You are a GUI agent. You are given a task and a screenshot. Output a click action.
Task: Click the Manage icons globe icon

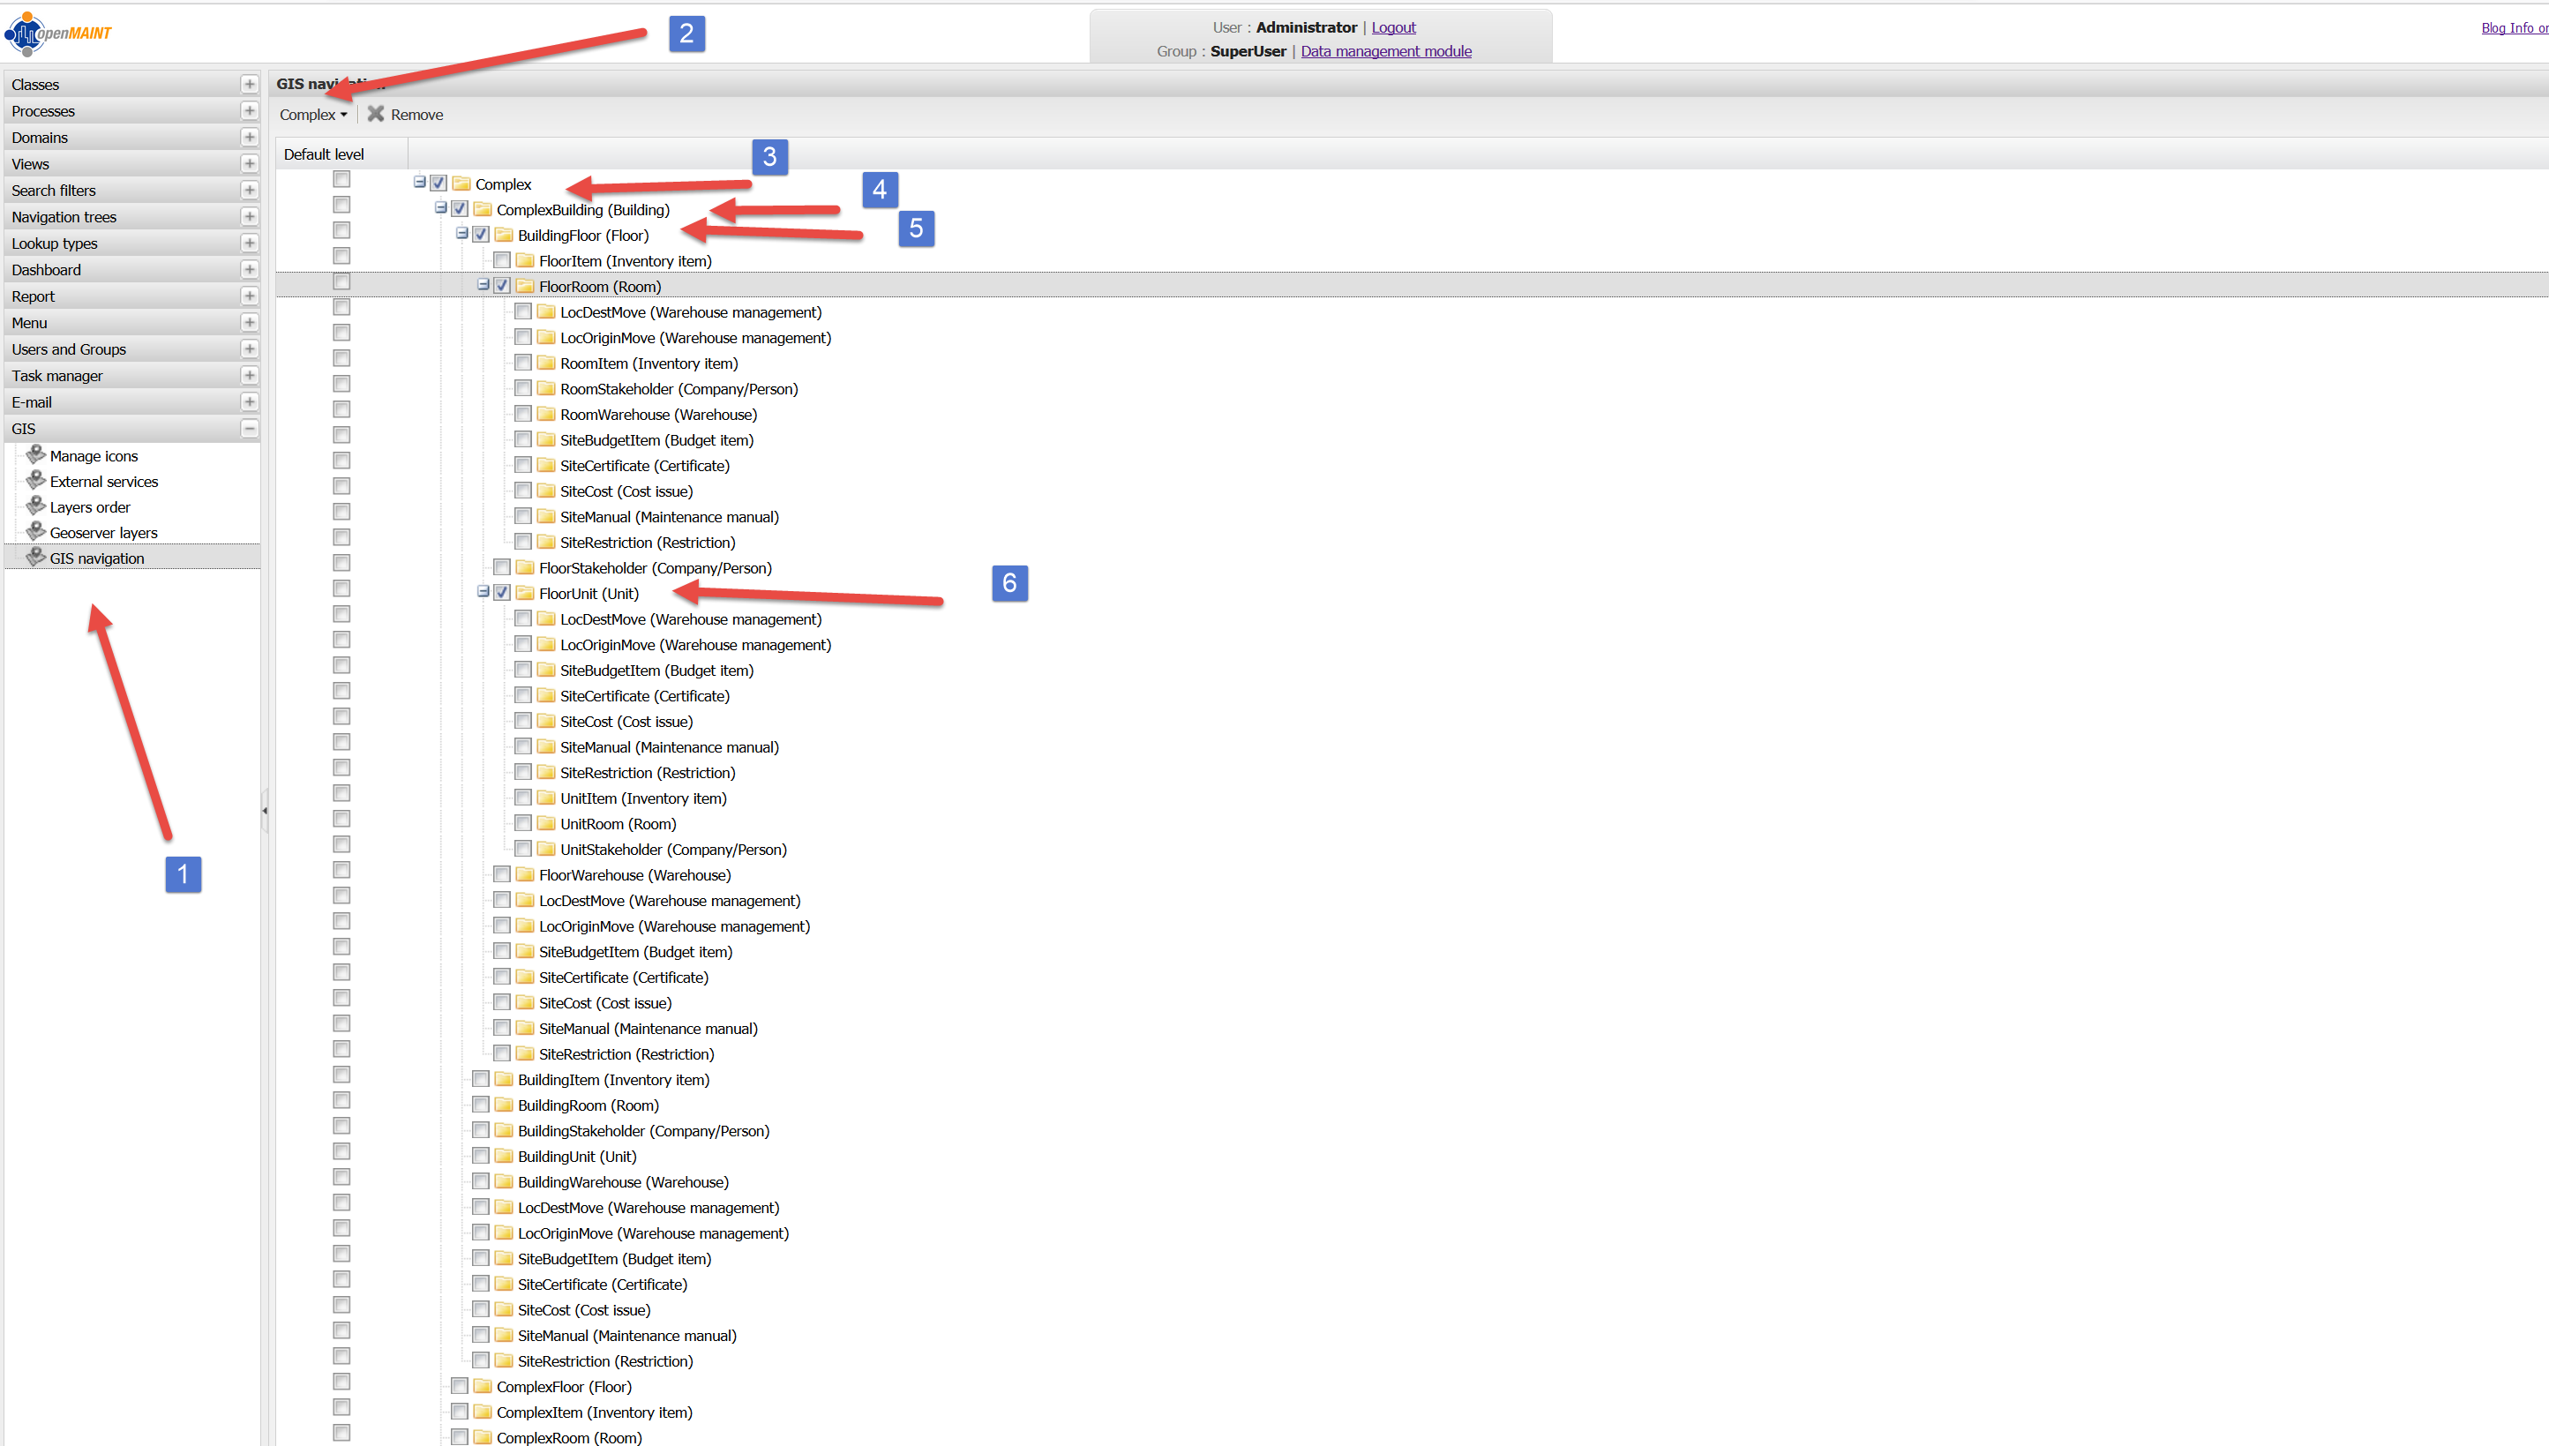tap(36, 455)
